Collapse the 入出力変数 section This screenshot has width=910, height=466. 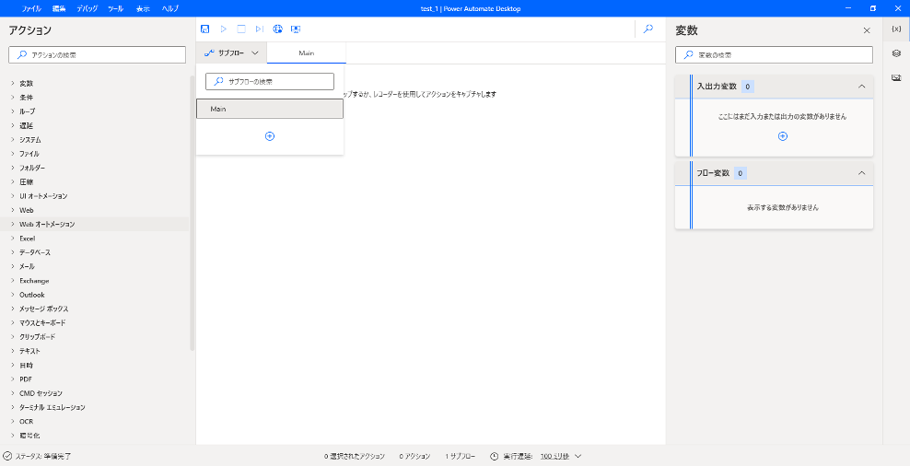coord(862,87)
